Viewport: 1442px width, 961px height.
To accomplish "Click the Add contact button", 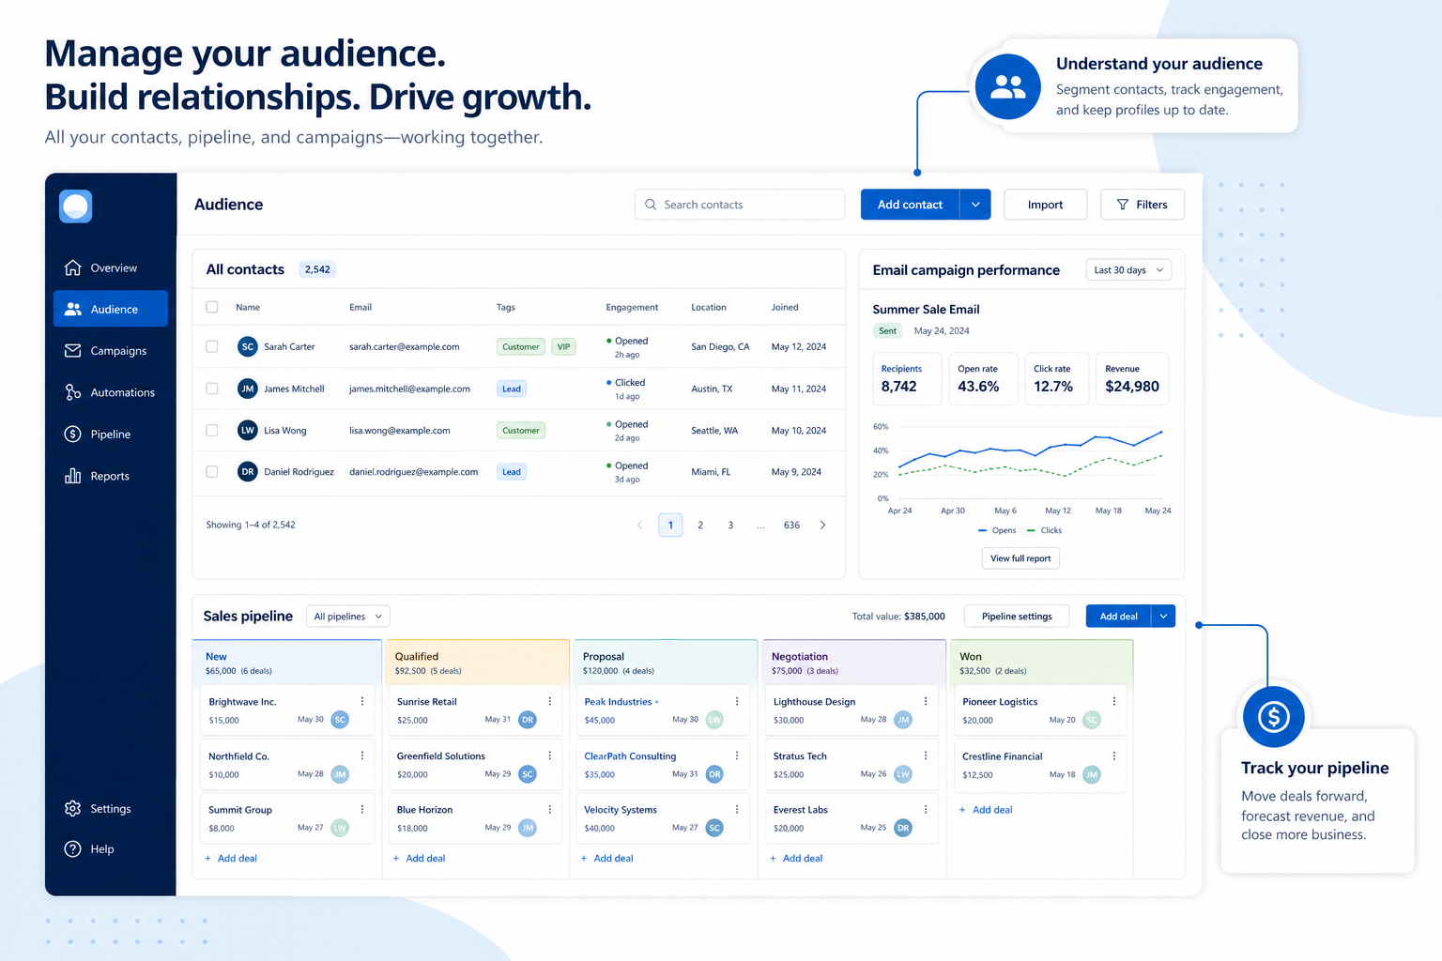I will pyautogui.click(x=910, y=205).
